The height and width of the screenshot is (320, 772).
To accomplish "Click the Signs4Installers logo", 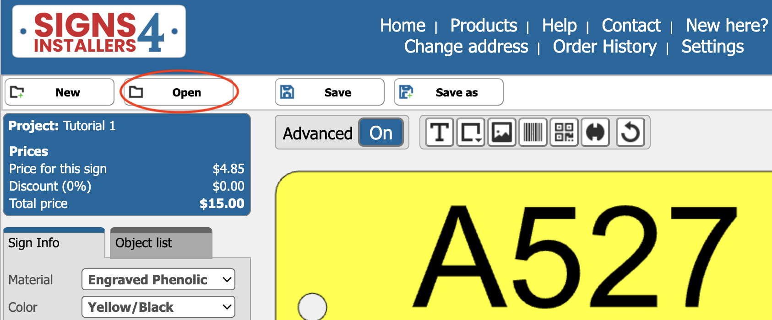I will (99, 31).
